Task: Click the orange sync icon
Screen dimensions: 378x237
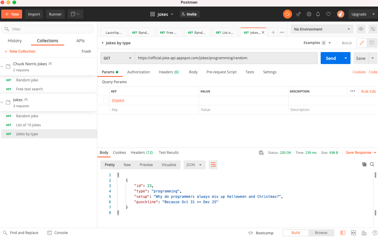Action: pos(287,14)
